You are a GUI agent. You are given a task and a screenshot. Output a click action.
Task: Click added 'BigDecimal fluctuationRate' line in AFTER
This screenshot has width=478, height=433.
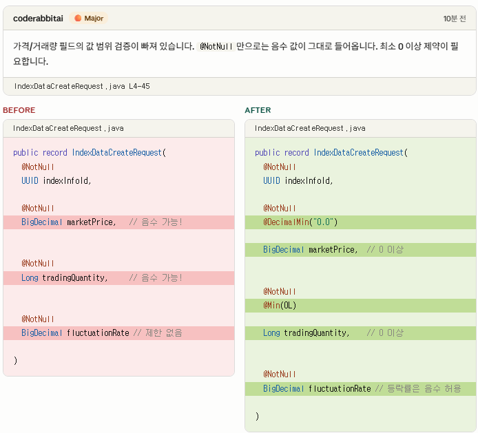[360, 388]
